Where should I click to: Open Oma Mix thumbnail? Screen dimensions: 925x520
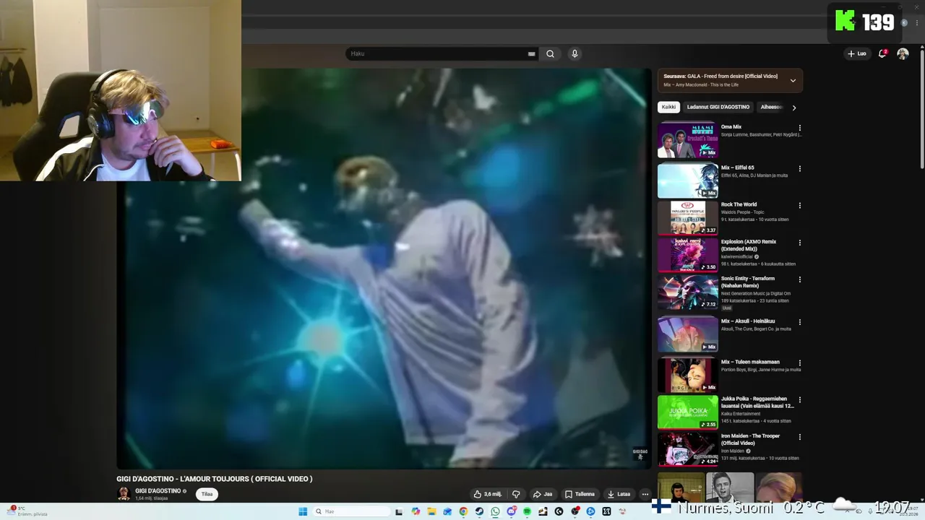click(x=688, y=139)
